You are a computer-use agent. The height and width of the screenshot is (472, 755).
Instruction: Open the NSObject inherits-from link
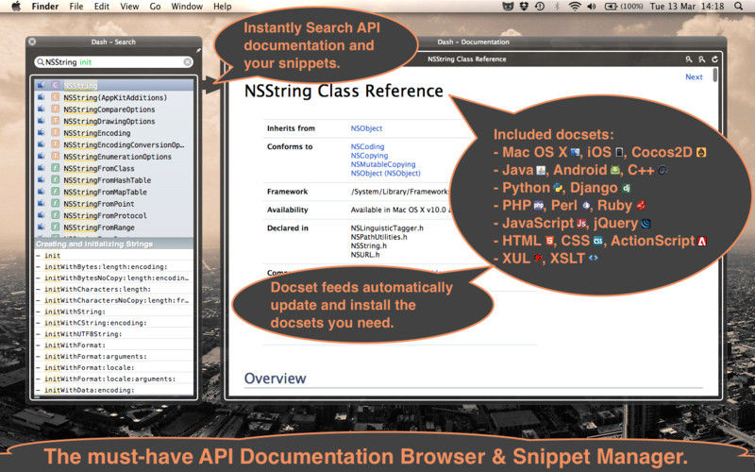tap(366, 128)
